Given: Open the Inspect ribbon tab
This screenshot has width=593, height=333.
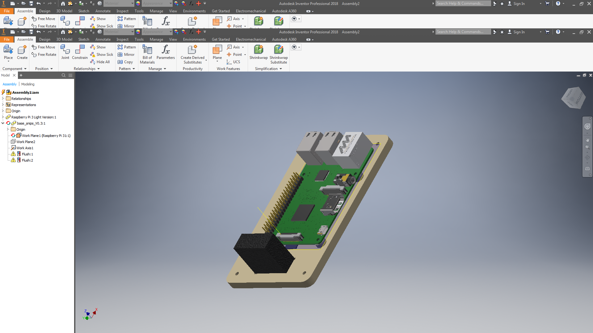Looking at the screenshot, I should coord(122,39).
